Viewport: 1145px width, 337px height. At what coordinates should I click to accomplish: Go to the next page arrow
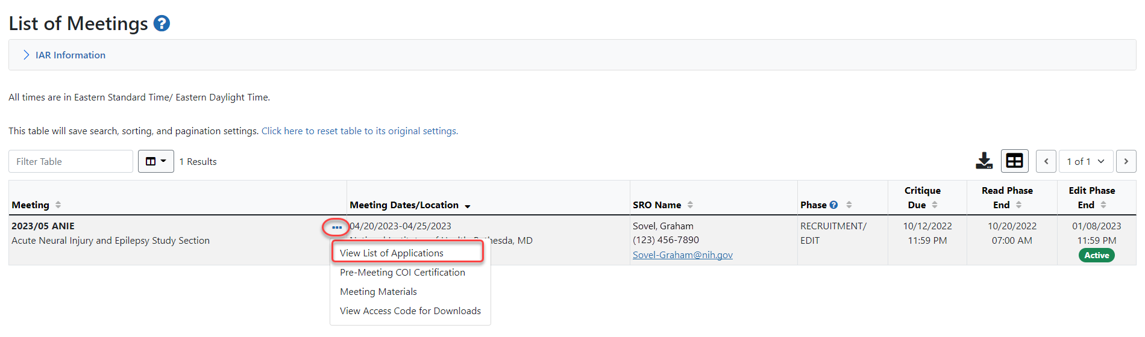click(1126, 161)
